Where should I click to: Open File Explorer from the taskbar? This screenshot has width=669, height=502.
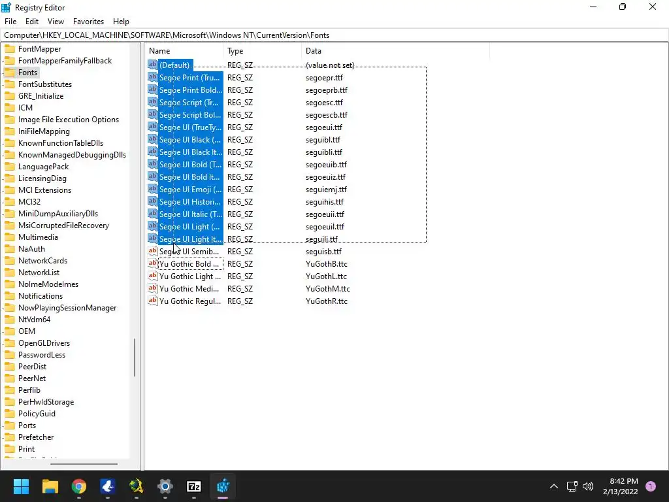tap(50, 486)
